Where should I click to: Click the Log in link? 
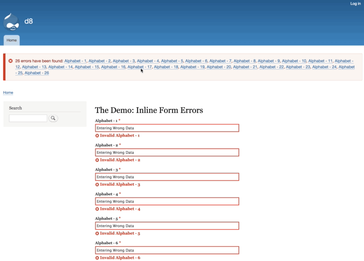(x=356, y=3)
